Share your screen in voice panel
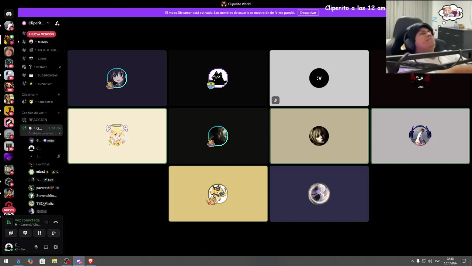 click(x=25, y=233)
